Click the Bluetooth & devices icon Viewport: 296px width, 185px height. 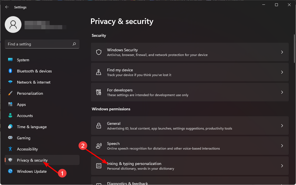(11, 71)
